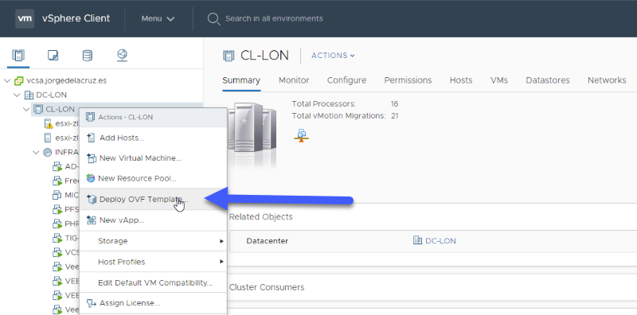
Task: Switch to the Datastores tab
Action: [548, 80]
